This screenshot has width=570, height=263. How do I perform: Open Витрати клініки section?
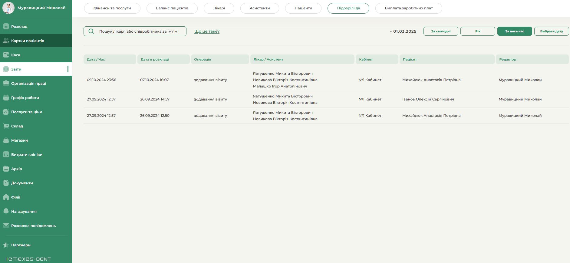tap(36, 154)
